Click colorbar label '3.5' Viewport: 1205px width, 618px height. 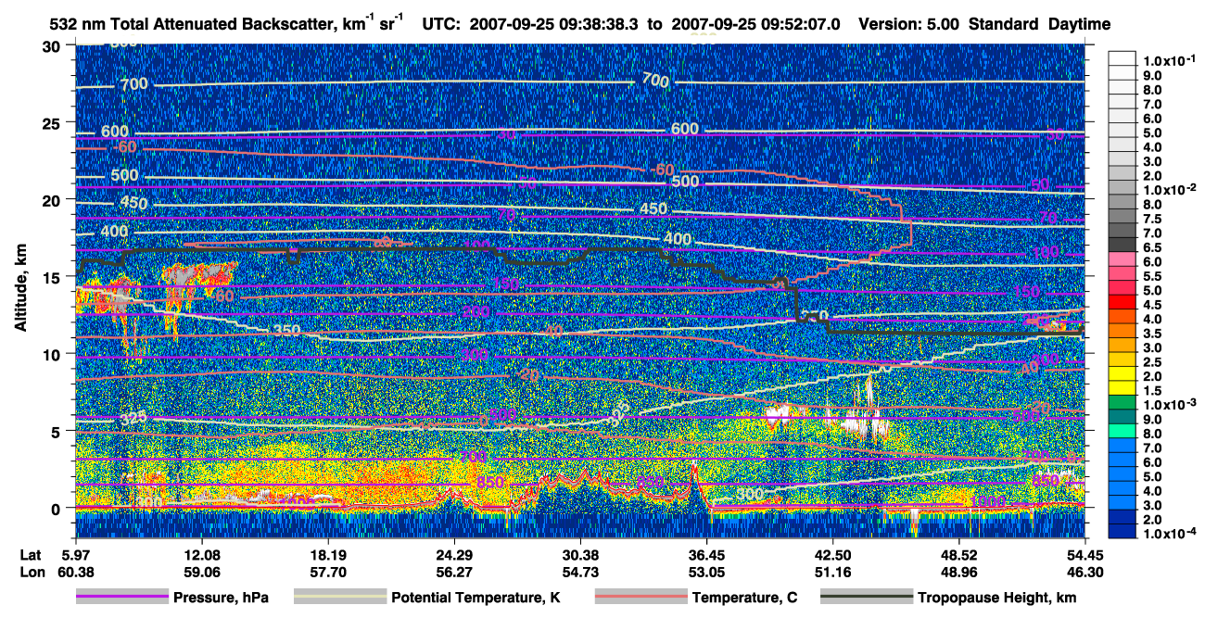pos(1151,334)
